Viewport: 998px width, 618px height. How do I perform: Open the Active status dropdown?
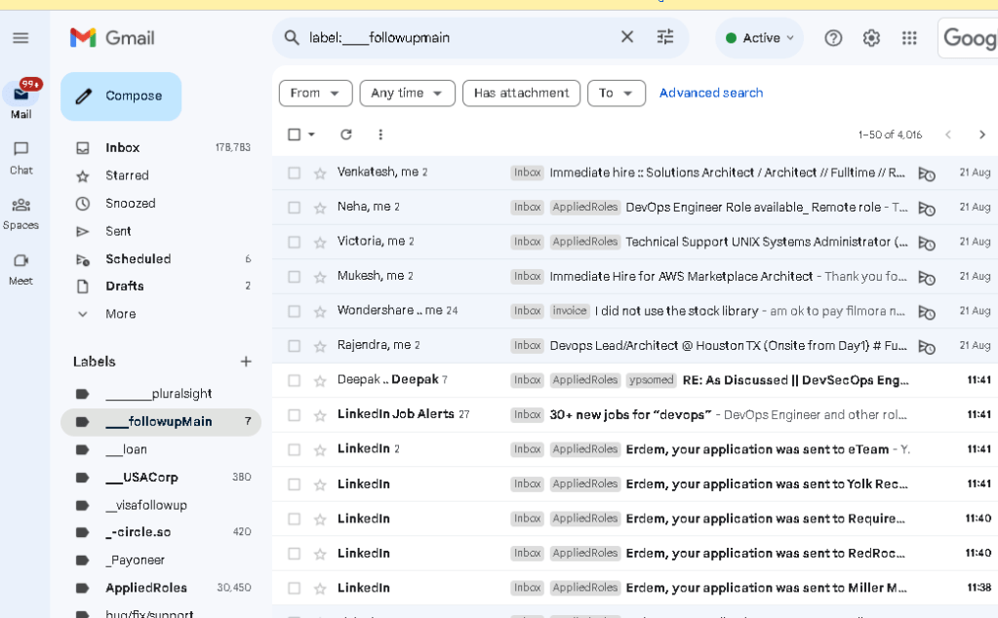coord(760,38)
